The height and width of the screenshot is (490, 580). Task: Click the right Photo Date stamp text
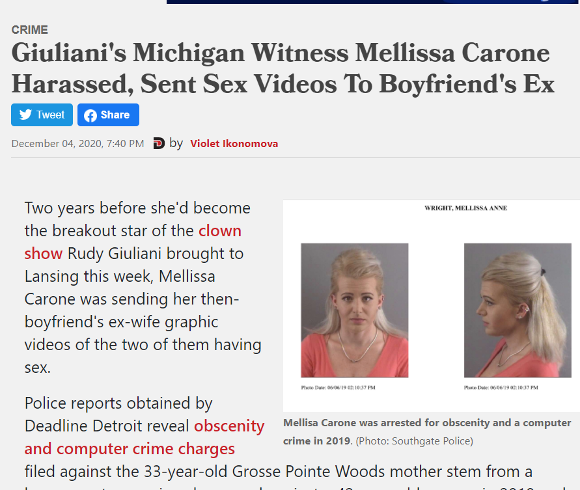coord(501,388)
